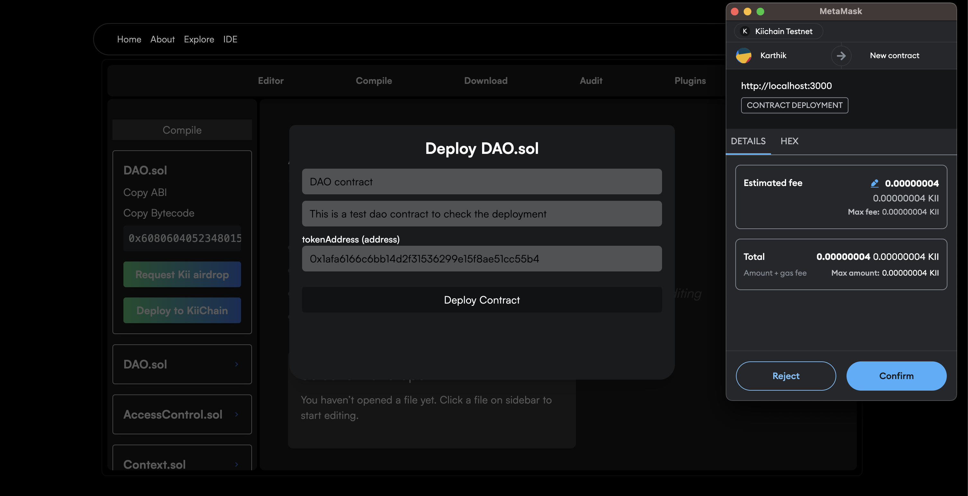This screenshot has width=968, height=496.
Task: Expand the second DAO.sol file chevron
Action: 236,364
